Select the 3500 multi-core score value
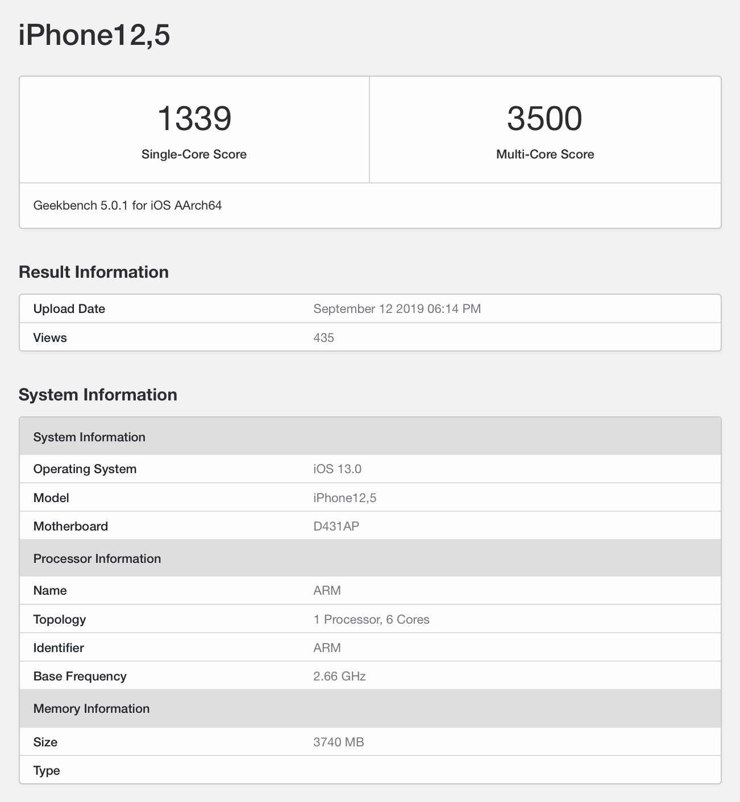740x802 pixels. click(x=544, y=118)
